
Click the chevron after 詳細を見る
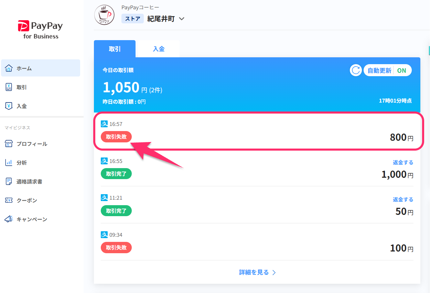[x=274, y=272]
